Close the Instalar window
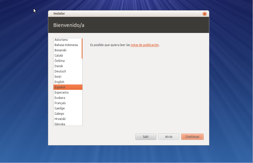This screenshot has height=163, width=253. [205, 14]
